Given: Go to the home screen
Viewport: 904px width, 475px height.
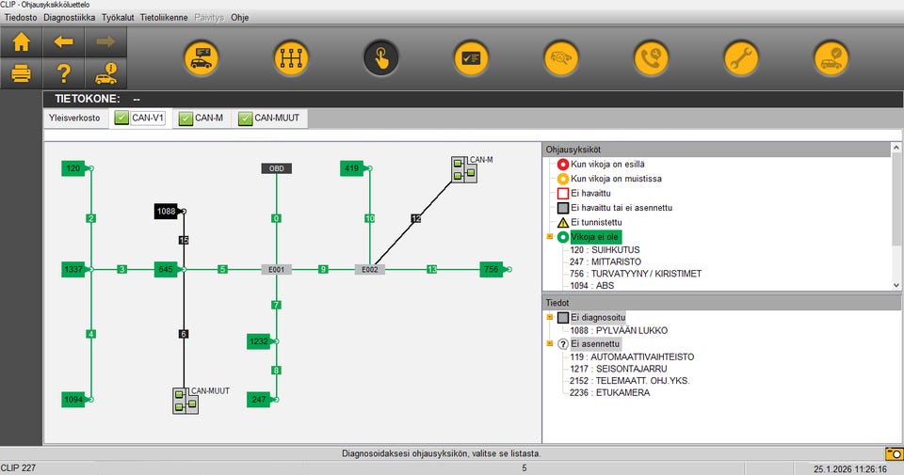Looking at the screenshot, I should click(x=22, y=42).
